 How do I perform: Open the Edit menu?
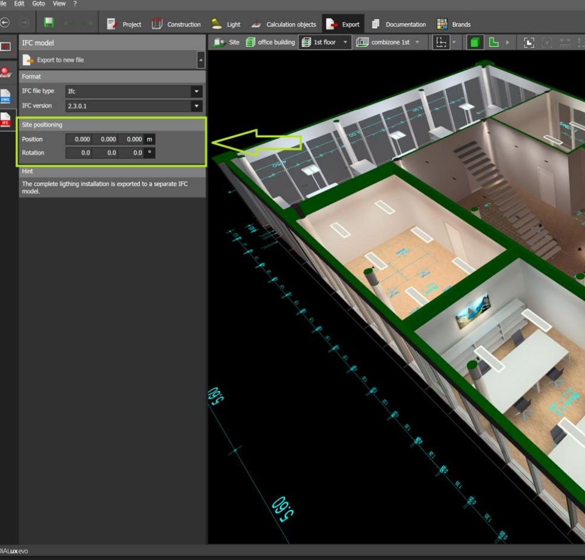click(x=19, y=4)
